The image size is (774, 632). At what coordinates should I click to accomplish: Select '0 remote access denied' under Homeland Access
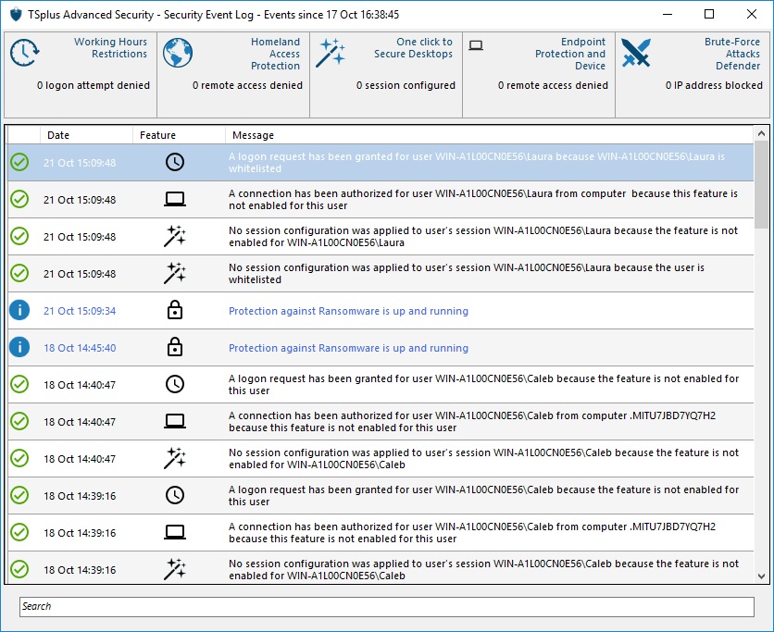(x=247, y=85)
